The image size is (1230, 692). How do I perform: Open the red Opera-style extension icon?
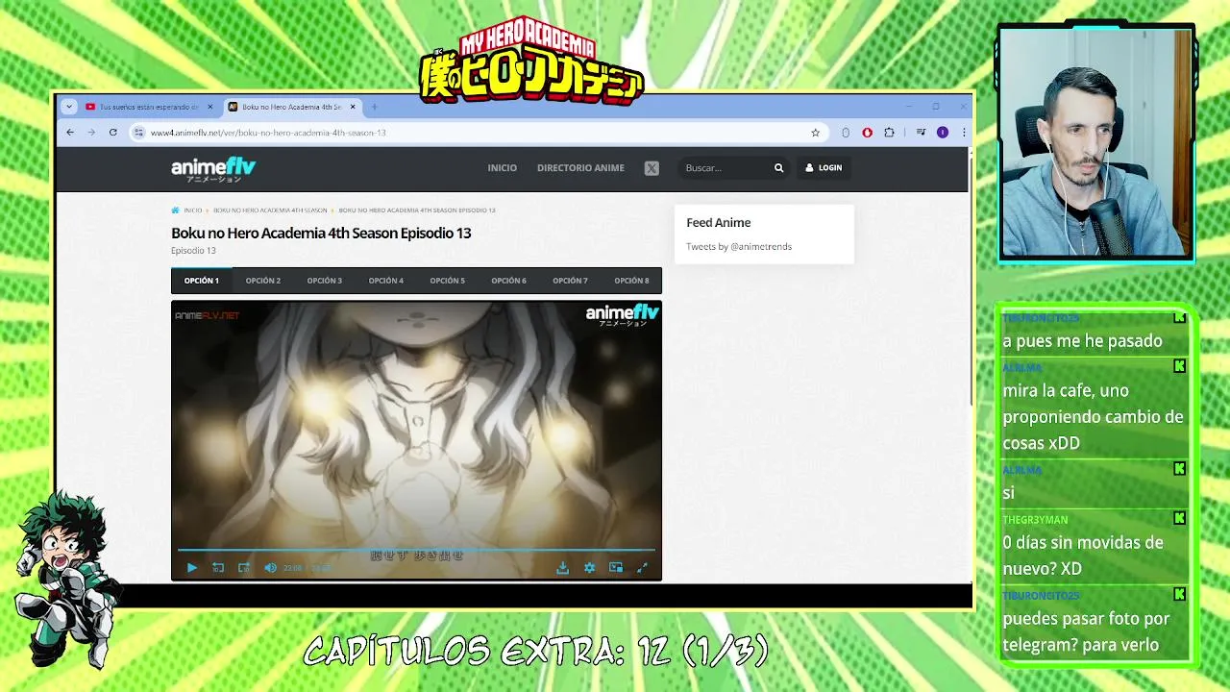click(x=868, y=133)
